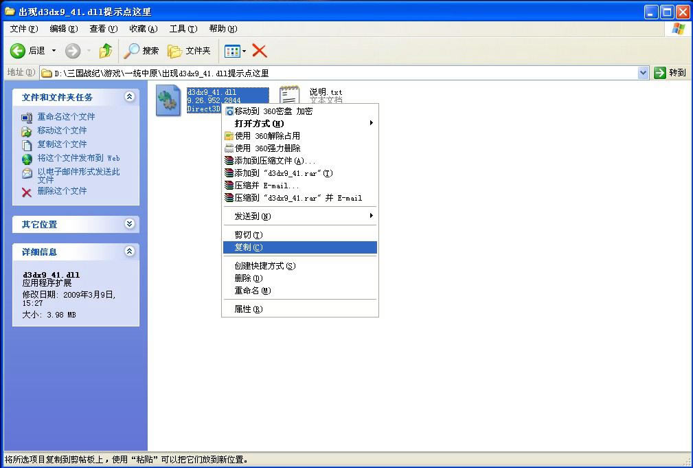
Task: Select the d3dx9_41.dll file icon
Action: pyautogui.click(x=168, y=101)
